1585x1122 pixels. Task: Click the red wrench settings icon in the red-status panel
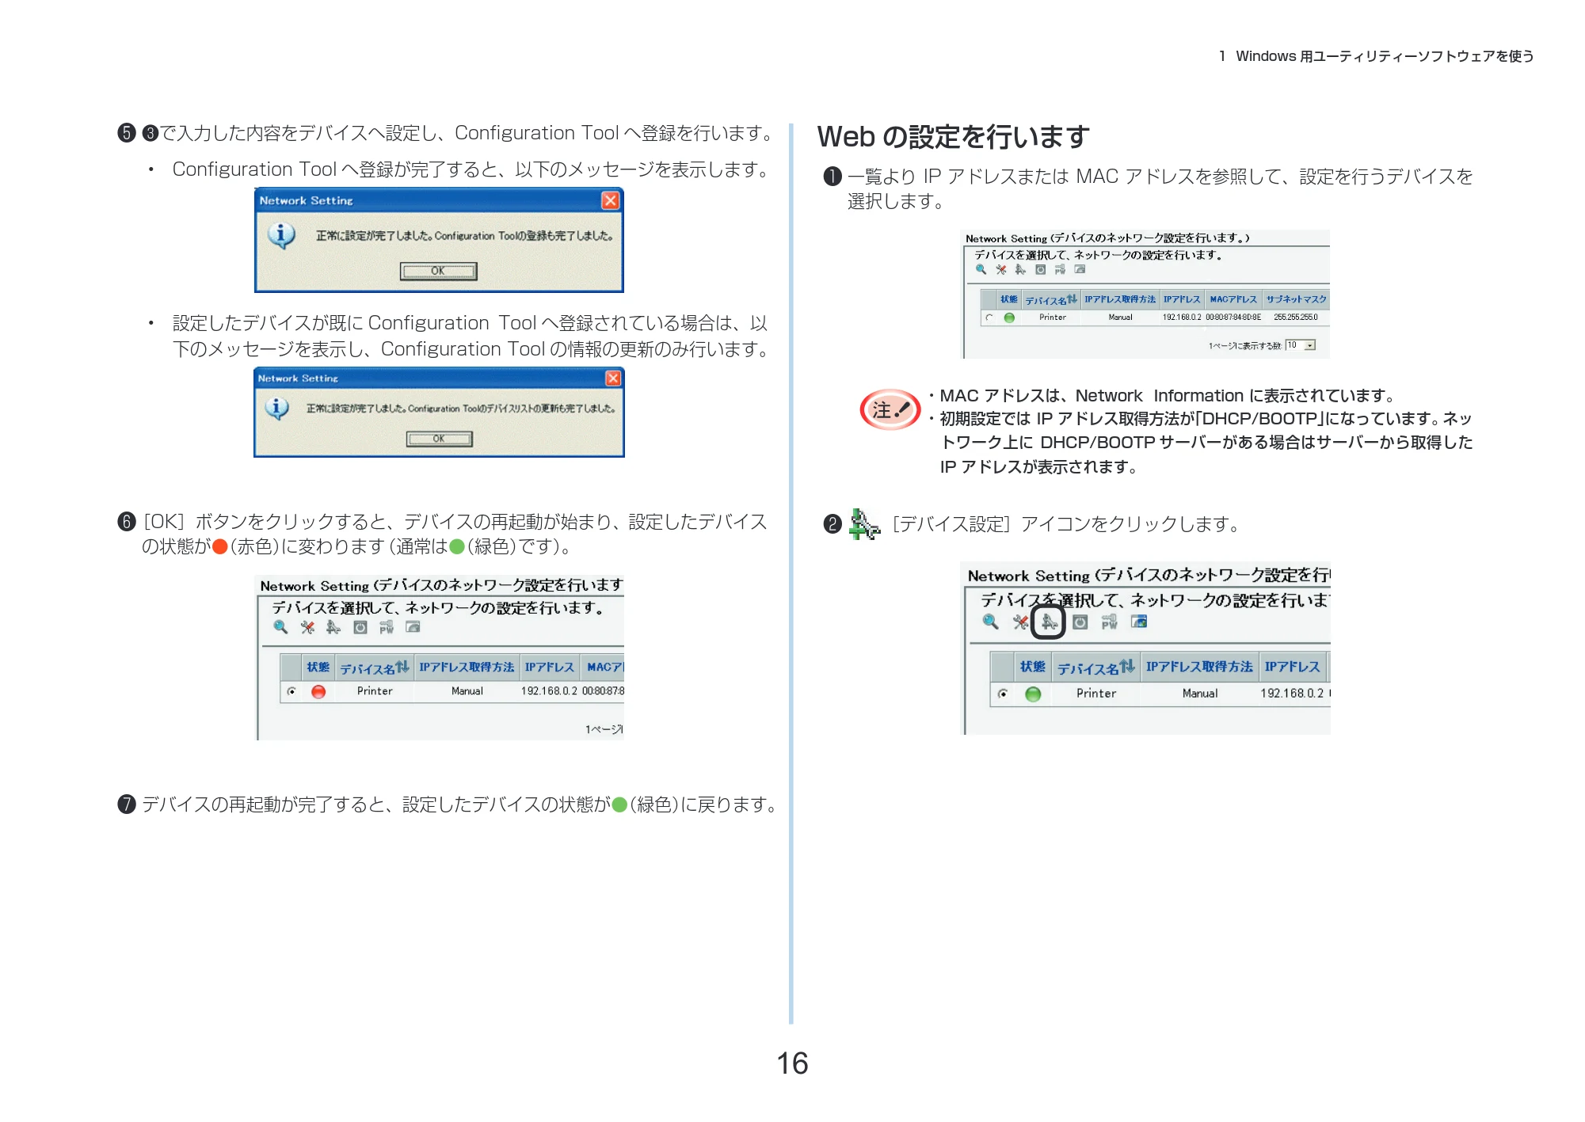point(307,627)
